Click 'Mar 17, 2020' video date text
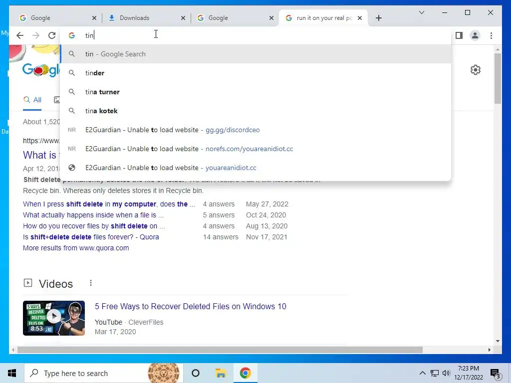Image resolution: width=511 pixels, height=383 pixels. (115, 332)
